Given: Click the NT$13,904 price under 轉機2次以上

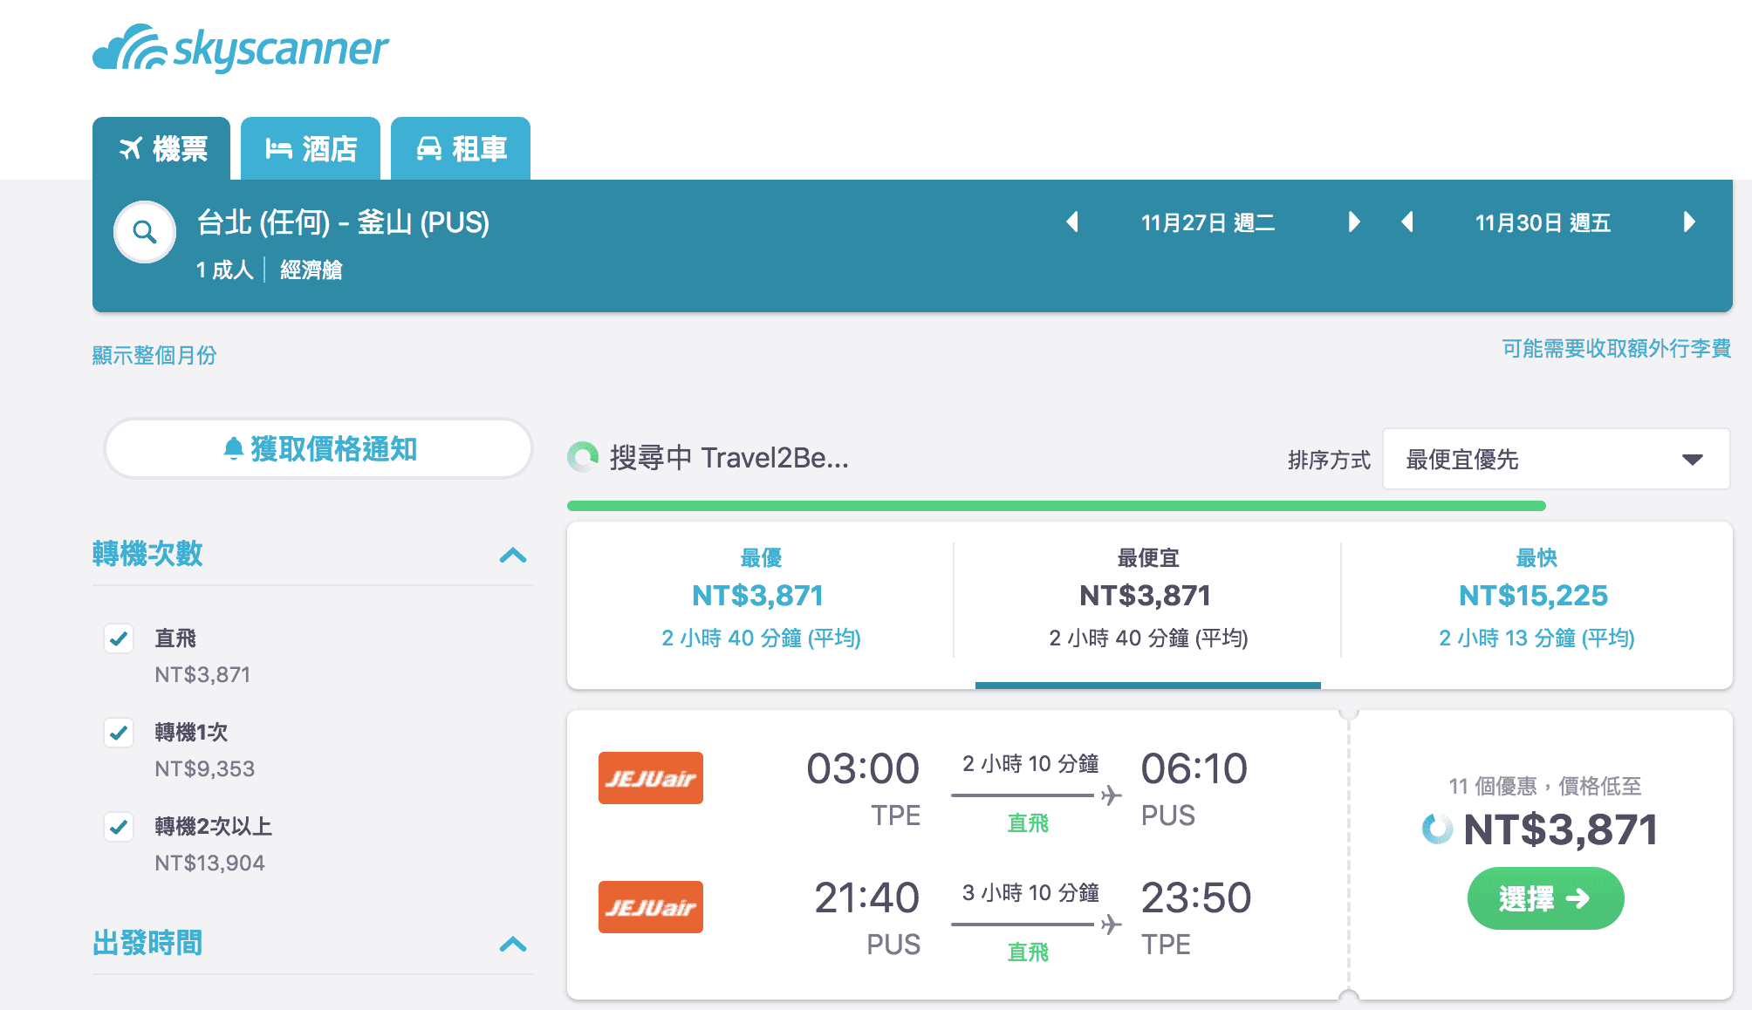Looking at the screenshot, I should point(209,863).
